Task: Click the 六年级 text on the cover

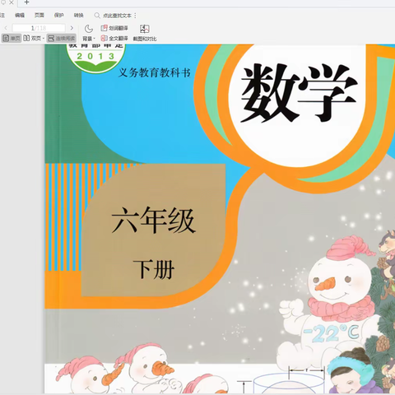Action: click(153, 221)
